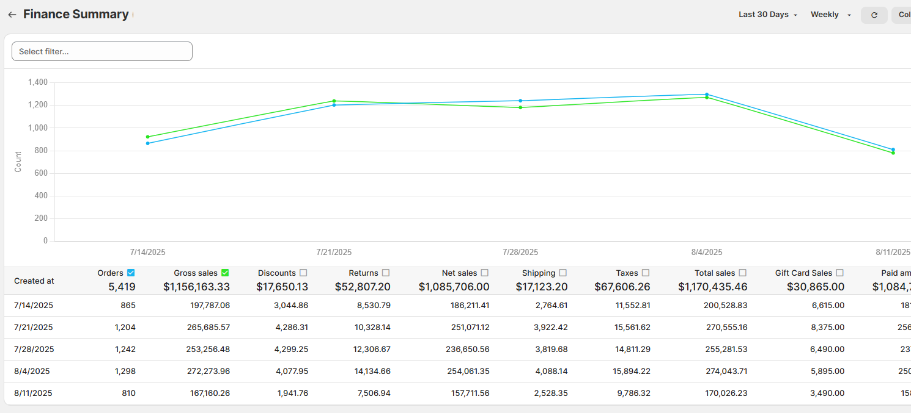
Task: Click the 8/4/2025 blue Orders data point
Action: tap(707, 95)
